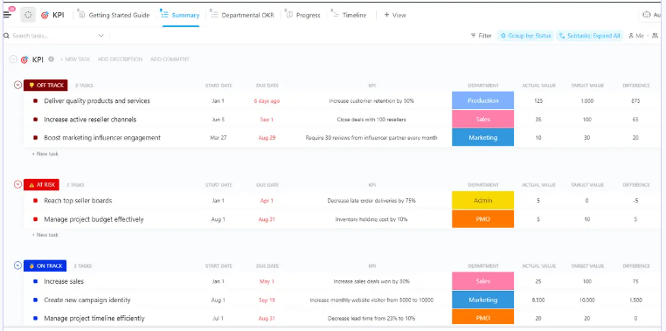Sort by DEPARTMENT in AT RISK header
Screen dimensions: 666x331
pos(483,185)
